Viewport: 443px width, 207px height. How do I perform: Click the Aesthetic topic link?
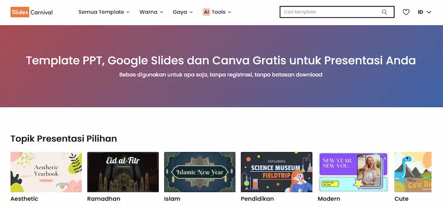point(24,198)
